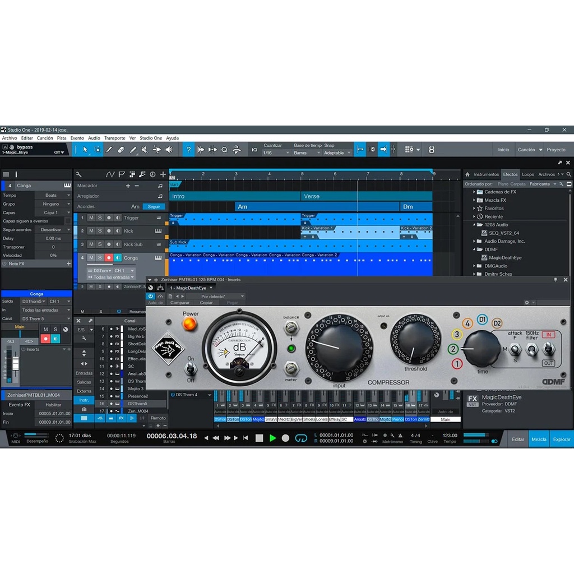Open the Tempo Beats dropdown

click(53, 196)
